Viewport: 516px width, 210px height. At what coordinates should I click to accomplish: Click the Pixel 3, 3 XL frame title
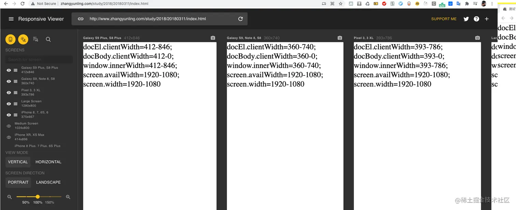364,38
